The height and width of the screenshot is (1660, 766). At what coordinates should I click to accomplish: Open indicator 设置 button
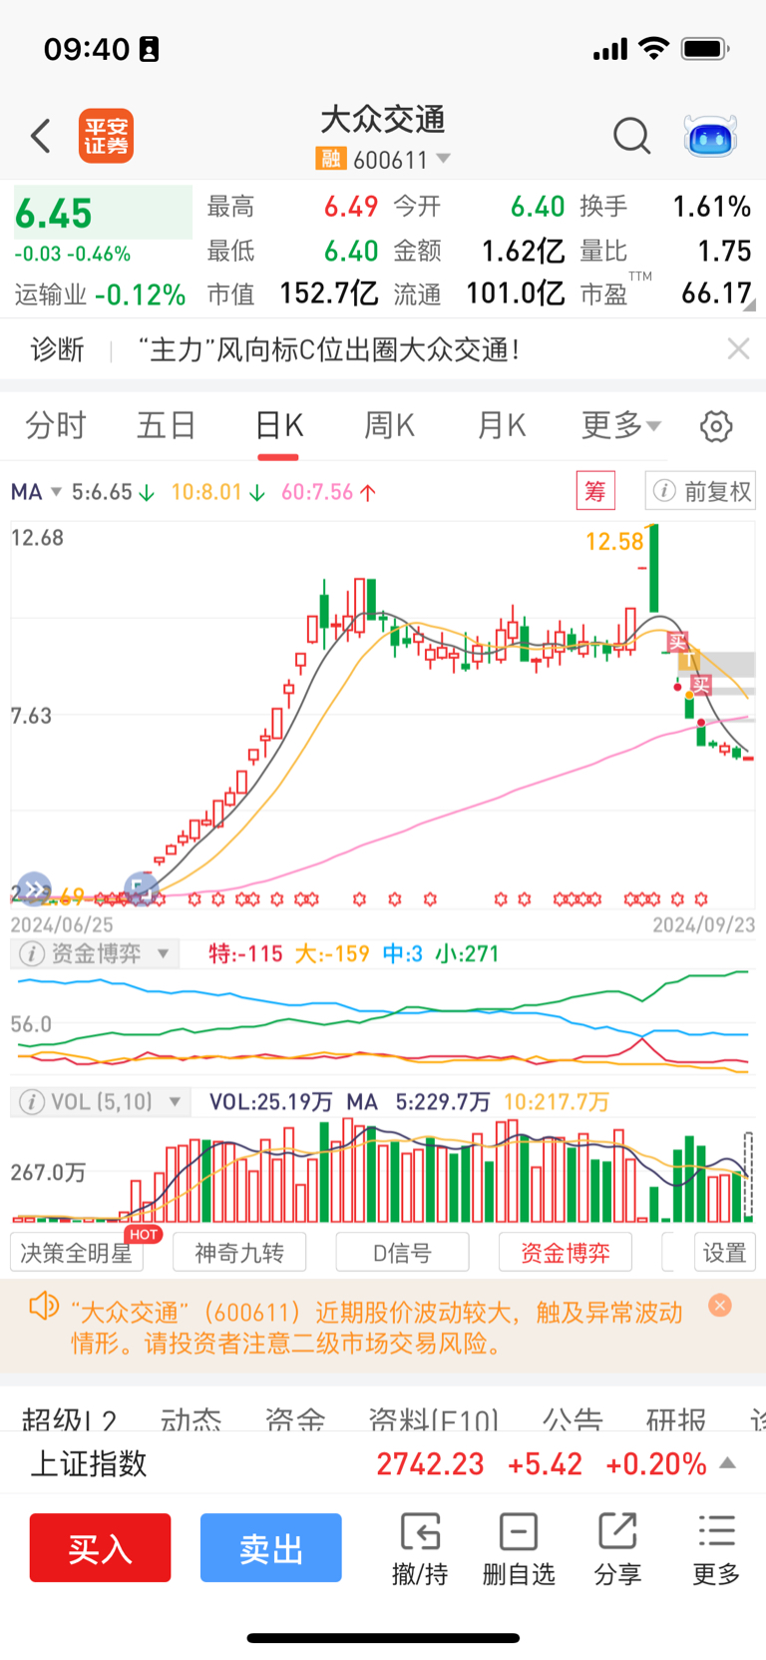(x=724, y=1252)
